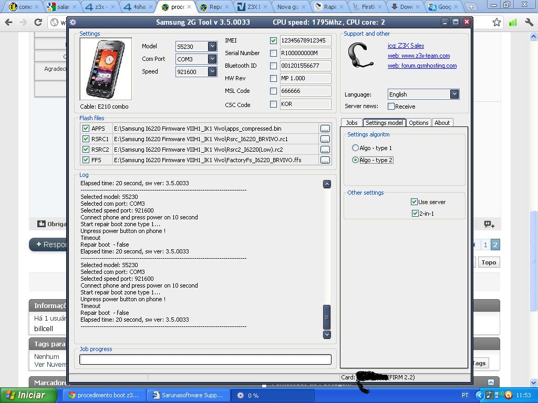Uncheck the RSRC1 flash file checkbox
Image resolution: width=538 pixels, height=403 pixels.
86,139
